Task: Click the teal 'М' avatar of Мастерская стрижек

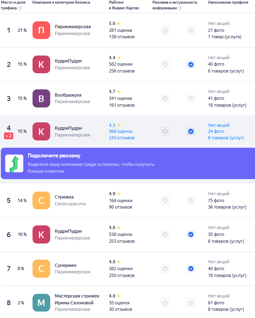Action: 41,303
